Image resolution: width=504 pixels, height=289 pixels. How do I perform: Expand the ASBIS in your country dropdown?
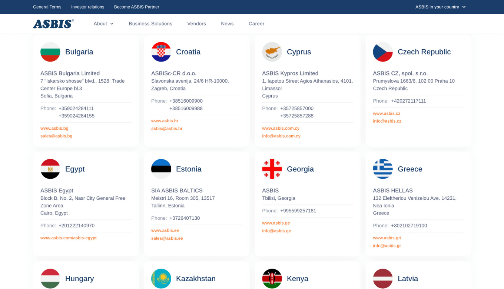440,7
